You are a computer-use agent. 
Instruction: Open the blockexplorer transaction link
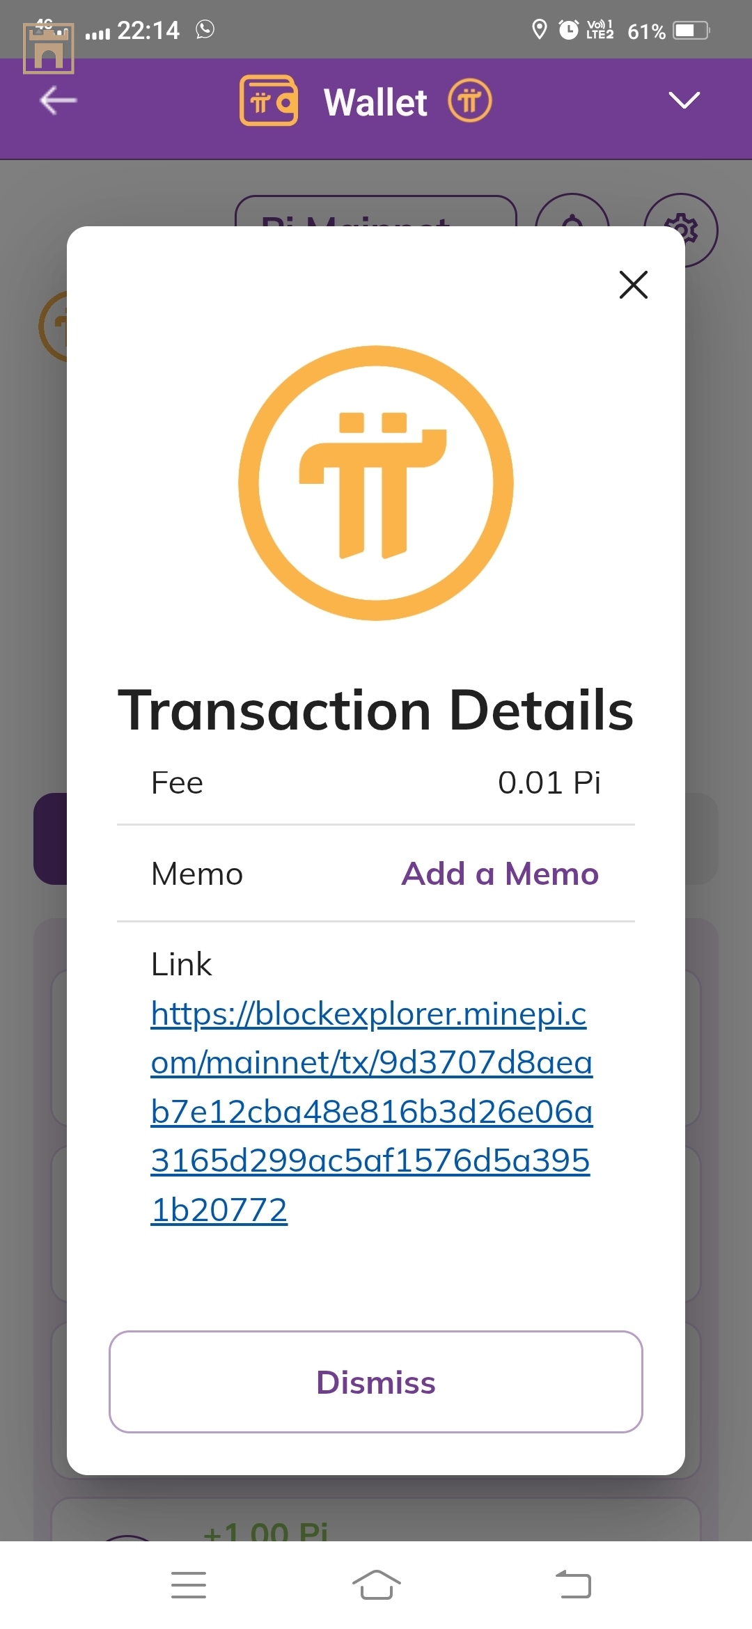(x=372, y=1111)
